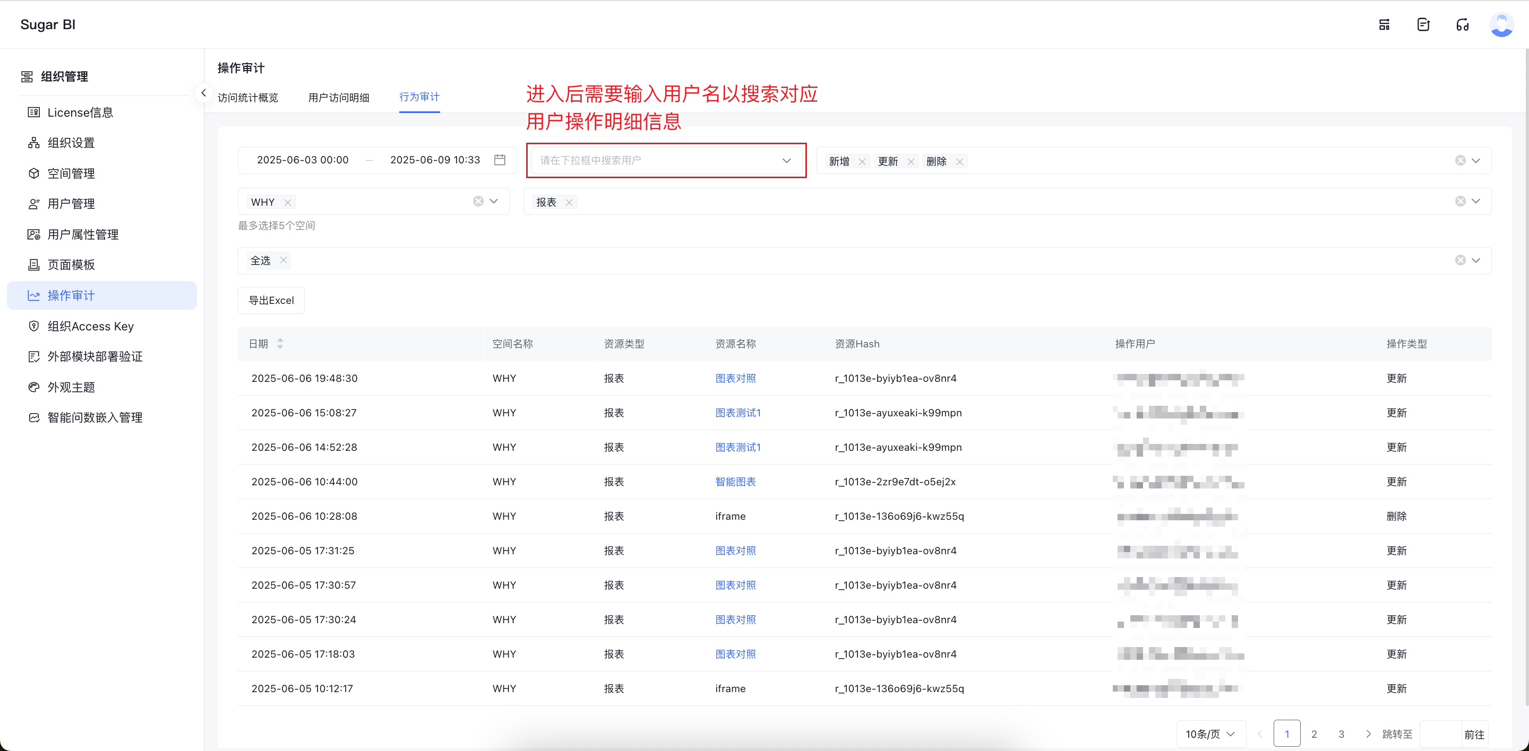Click the end date 2025-06-09 10:33 field

[x=435, y=160]
